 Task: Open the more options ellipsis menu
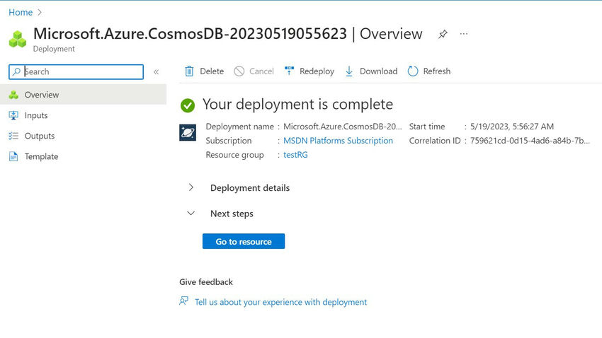[464, 34]
